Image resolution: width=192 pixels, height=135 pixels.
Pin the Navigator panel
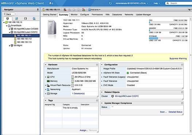38,9
